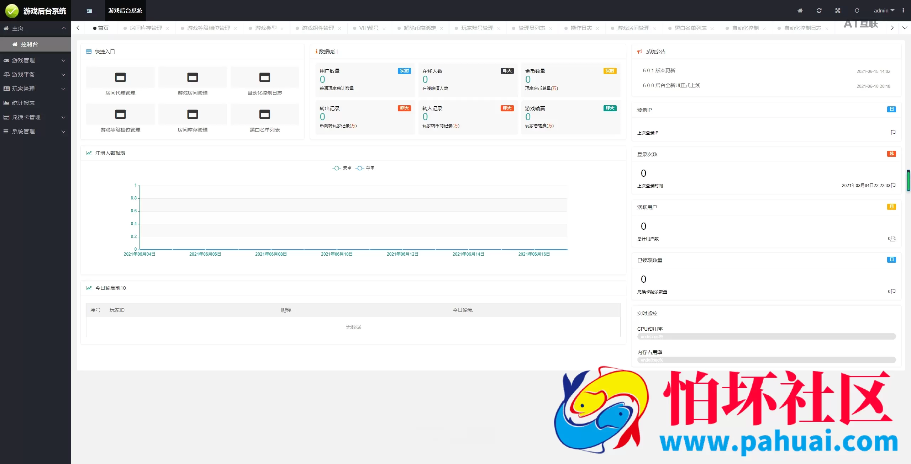This screenshot has height=464, width=911.
Task: Collapse the 主页 sidebar section
Action: 36,28
